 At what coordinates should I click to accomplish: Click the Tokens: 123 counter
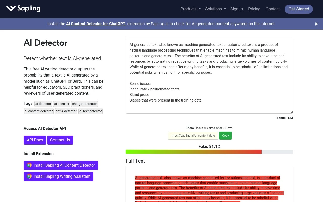pos(284,118)
